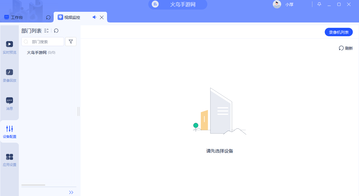Mute sound via the speaker icon
Screen dimensions: 359x196
coord(94,17)
